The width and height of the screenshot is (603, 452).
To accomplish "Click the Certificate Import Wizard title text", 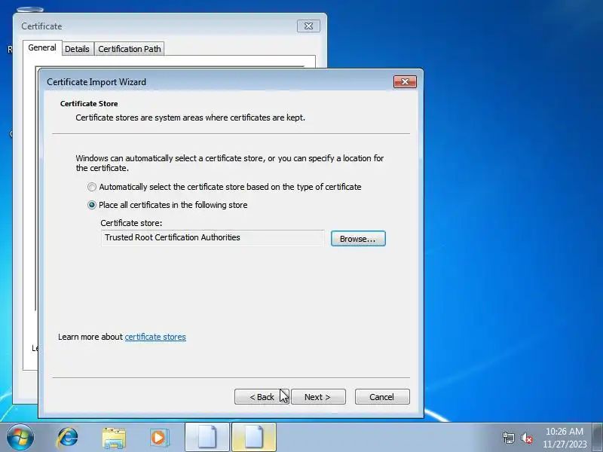I will pos(96,82).
